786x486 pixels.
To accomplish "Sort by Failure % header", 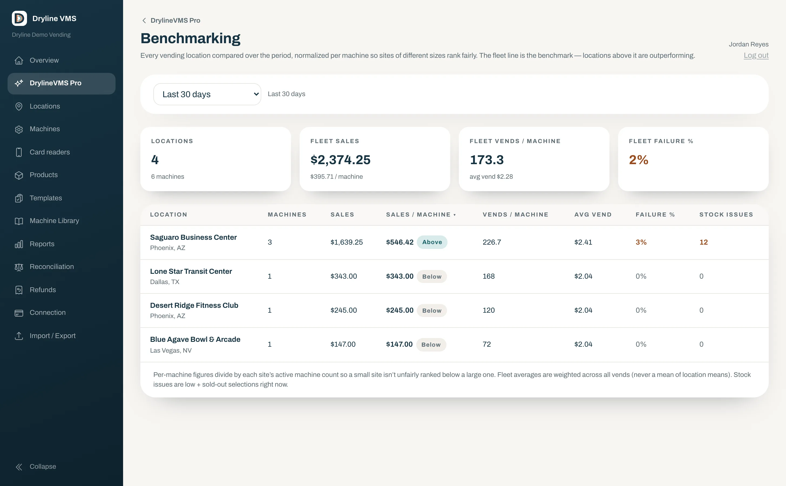I will [x=655, y=215].
